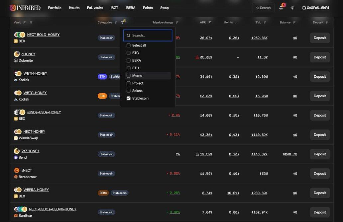The width and height of the screenshot is (343, 222).
Task: Open the Swap page
Action: [x=164, y=8]
